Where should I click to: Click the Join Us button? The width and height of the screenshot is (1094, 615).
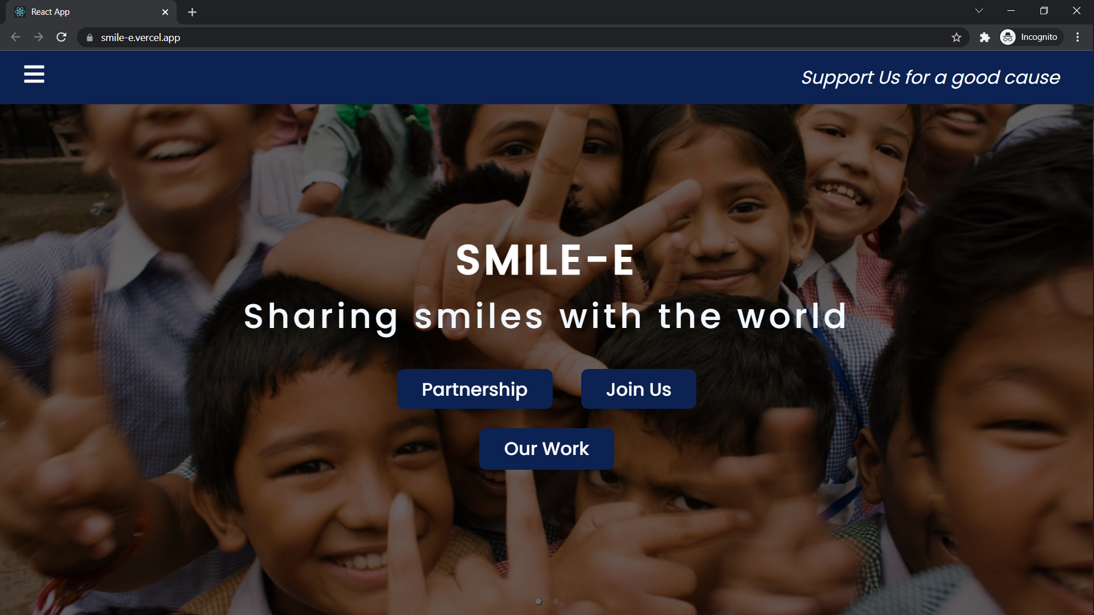click(638, 389)
